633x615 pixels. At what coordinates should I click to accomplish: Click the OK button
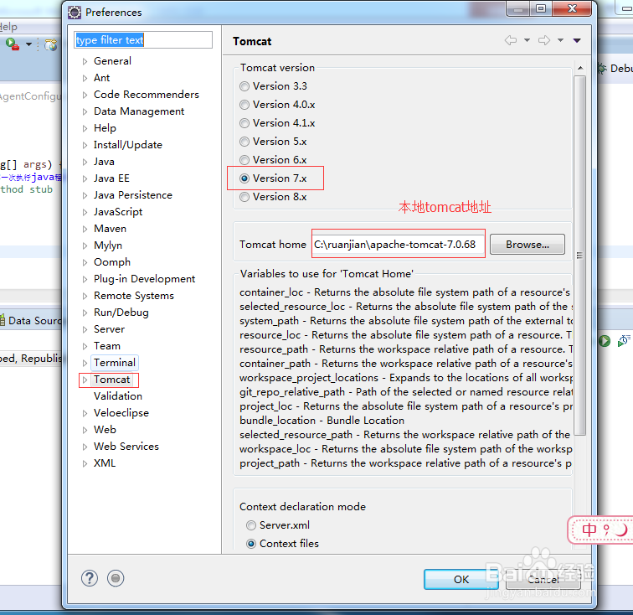pos(461,580)
